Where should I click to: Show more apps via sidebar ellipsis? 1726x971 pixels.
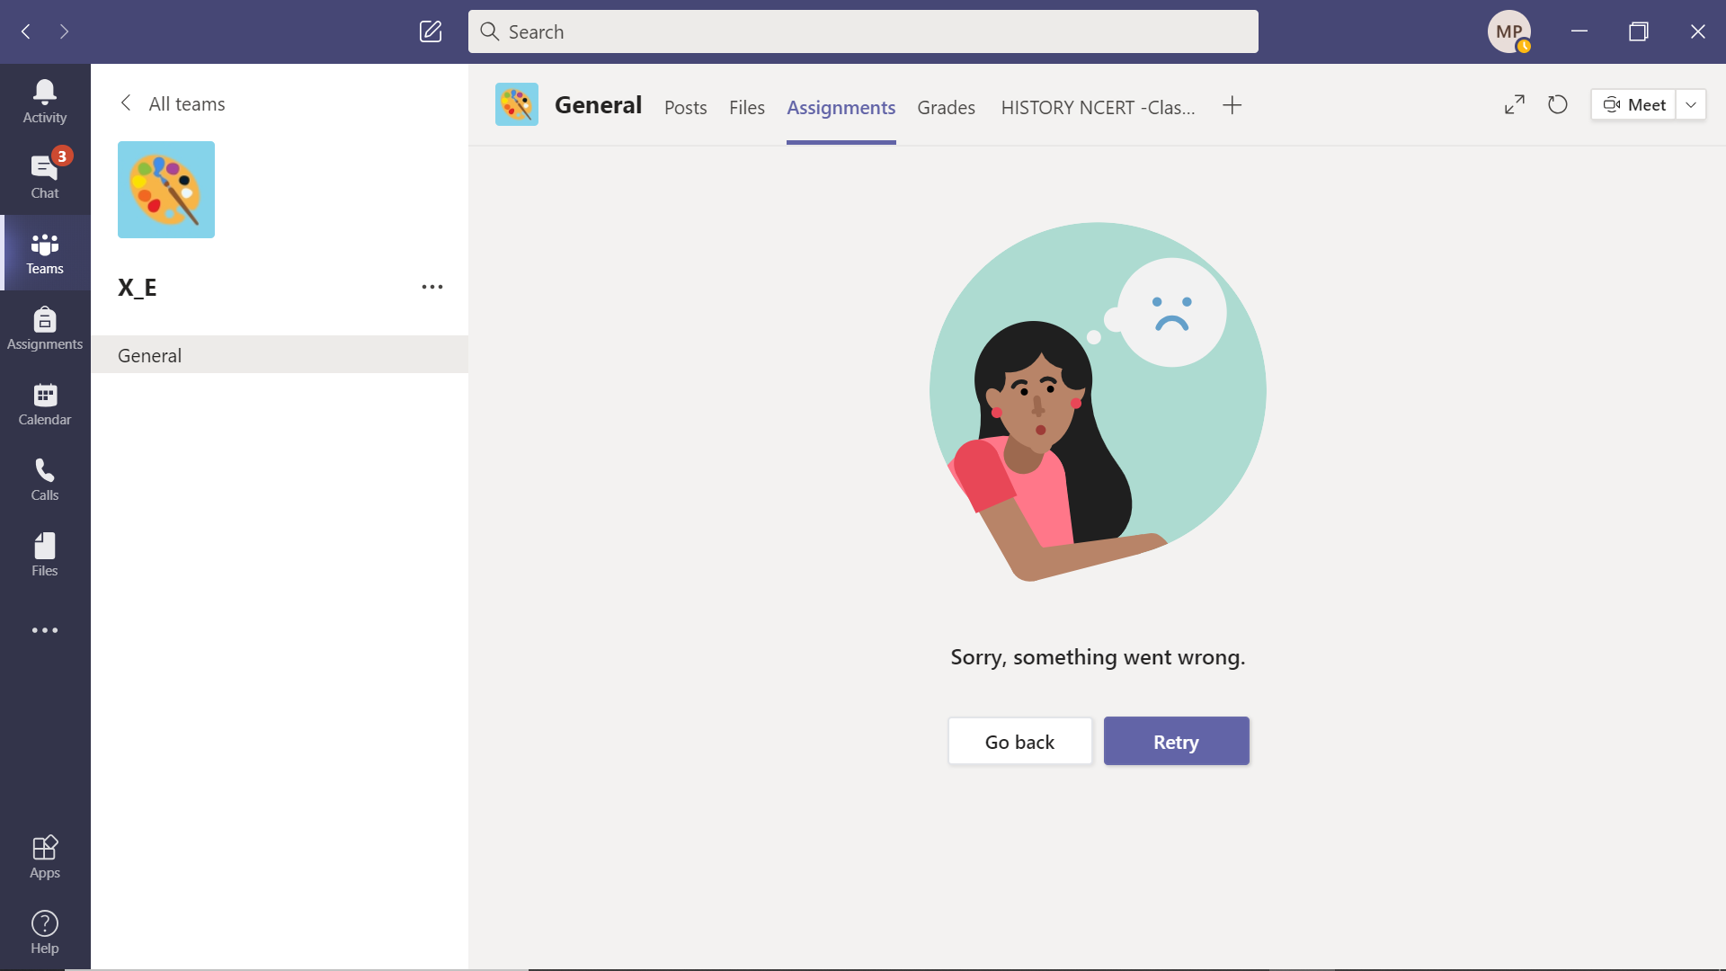point(44,630)
